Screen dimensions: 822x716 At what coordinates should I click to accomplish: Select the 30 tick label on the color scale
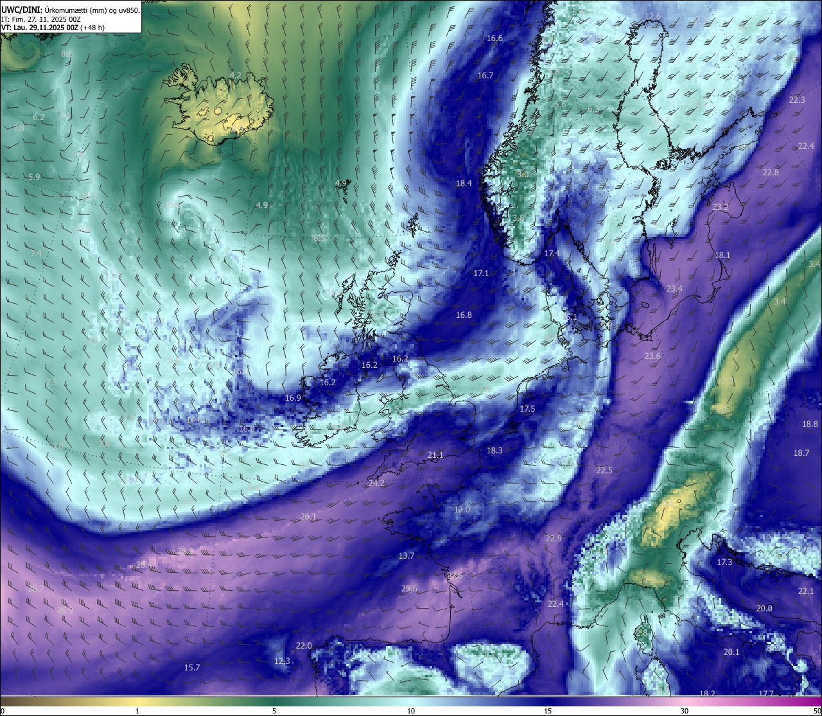pos(685,711)
